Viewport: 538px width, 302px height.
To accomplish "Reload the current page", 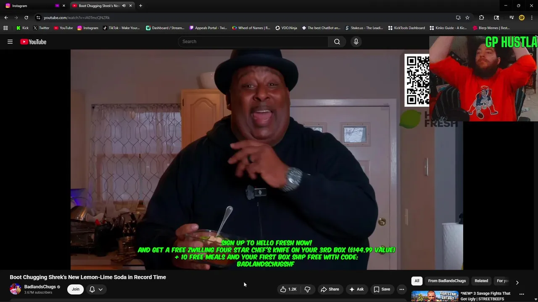I will [x=26, y=18].
